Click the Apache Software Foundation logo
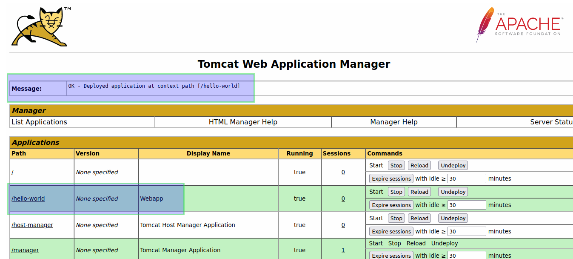Image resolution: width=573 pixels, height=259 pixels. click(x=520, y=25)
